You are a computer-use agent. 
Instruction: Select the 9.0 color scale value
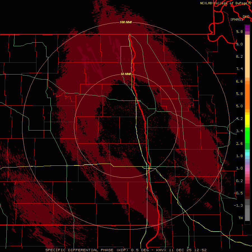pyautogui.click(x=239, y=44)
